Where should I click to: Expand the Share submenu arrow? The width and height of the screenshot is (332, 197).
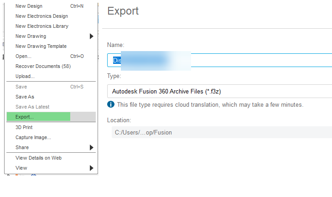92,147
